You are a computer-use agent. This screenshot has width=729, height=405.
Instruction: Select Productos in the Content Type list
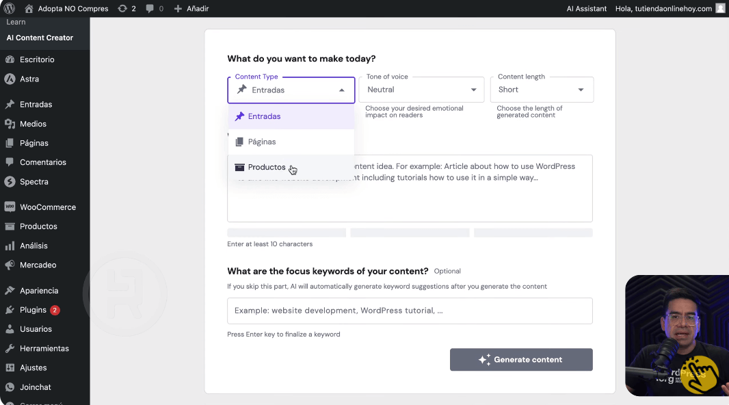(291, 167)
